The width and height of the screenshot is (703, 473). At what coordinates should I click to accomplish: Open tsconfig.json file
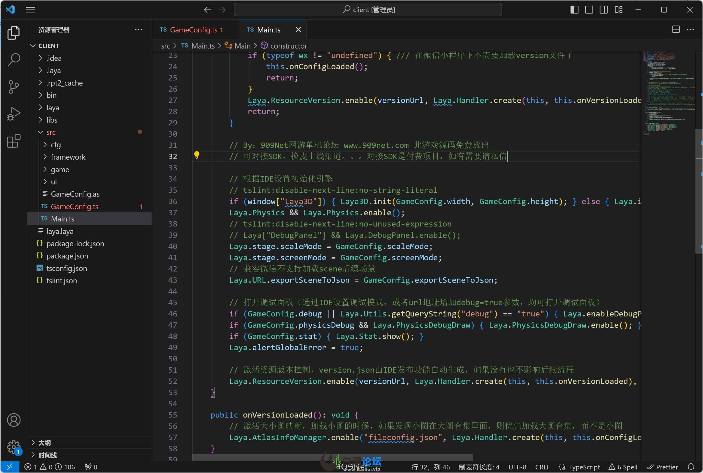coord(89,268)
